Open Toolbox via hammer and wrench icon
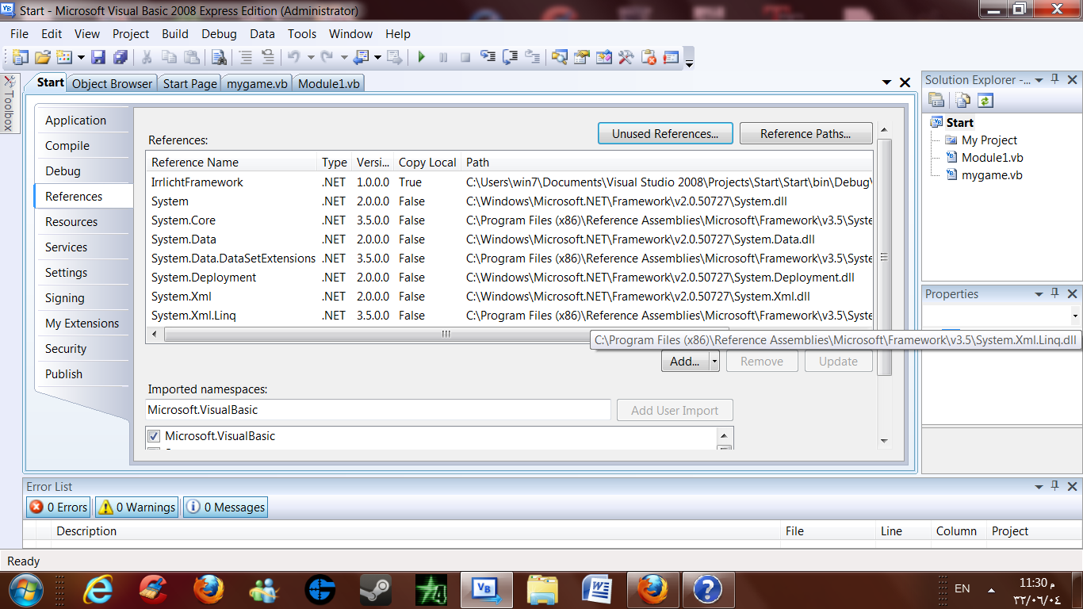This screenshot has width=1083, height=609. point(626,57)
